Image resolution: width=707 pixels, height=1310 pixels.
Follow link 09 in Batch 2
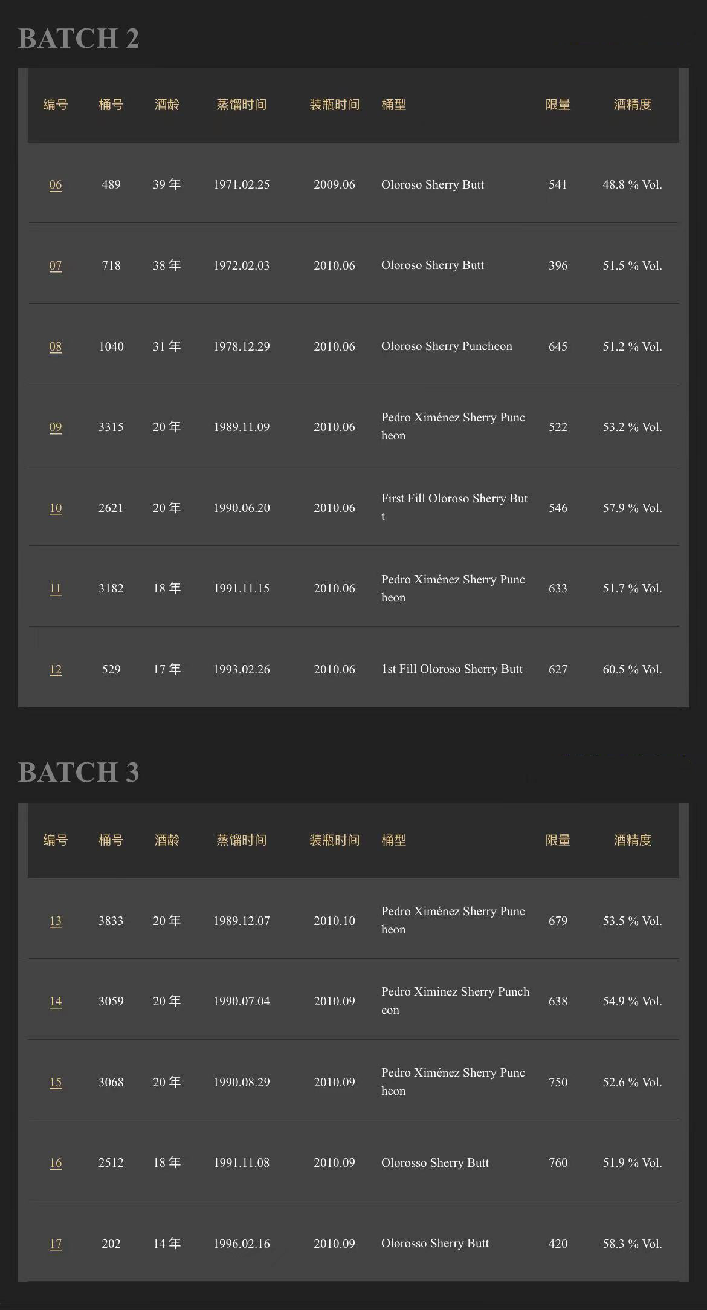[x=56, y=427]
